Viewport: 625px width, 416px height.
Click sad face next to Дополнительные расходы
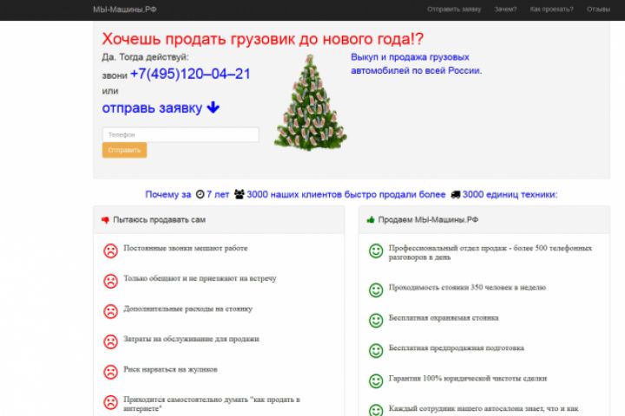tap(111, 311)
